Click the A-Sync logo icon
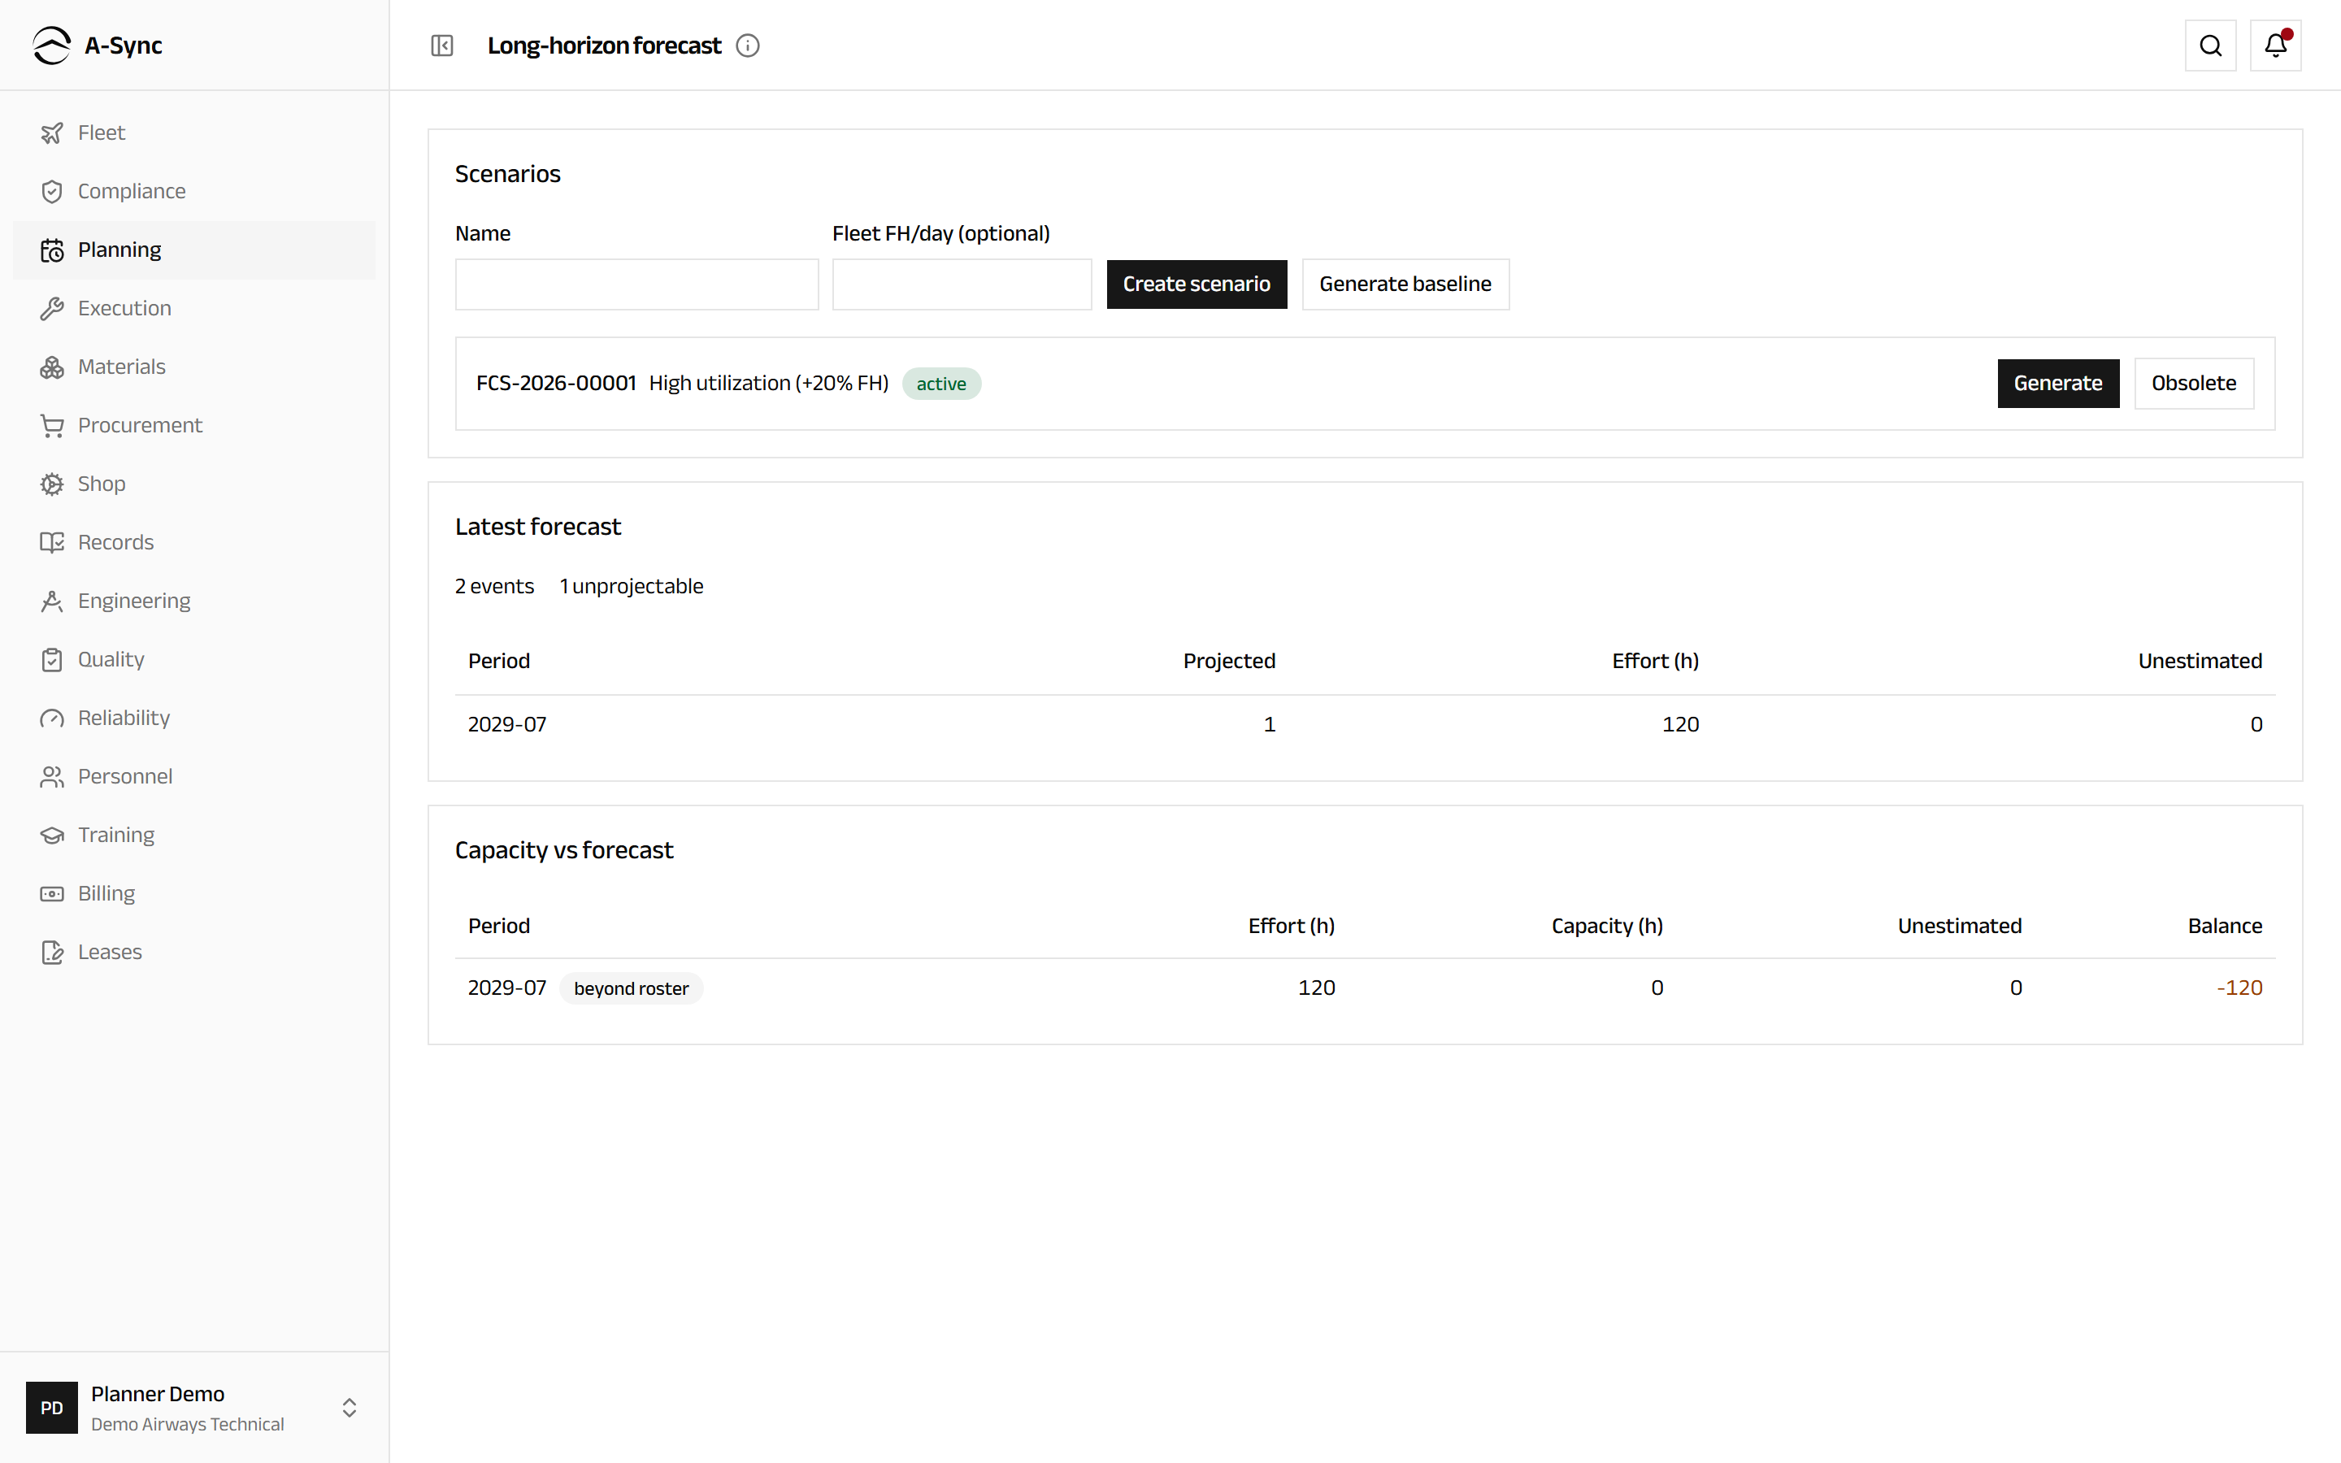Screen dimensions: 2341x1463 click(x=51, y=46)
